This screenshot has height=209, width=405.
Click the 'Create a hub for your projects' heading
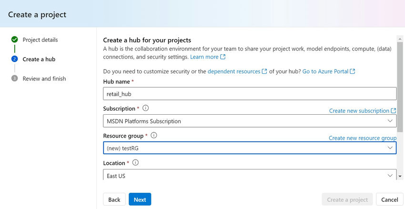tap(147, 40)
